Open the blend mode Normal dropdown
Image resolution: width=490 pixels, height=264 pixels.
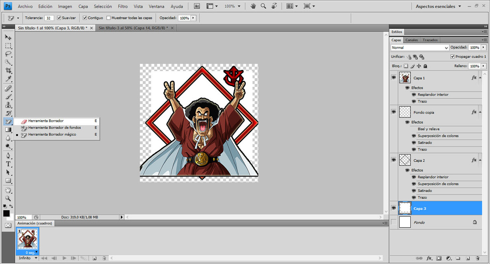coord(420,47)
